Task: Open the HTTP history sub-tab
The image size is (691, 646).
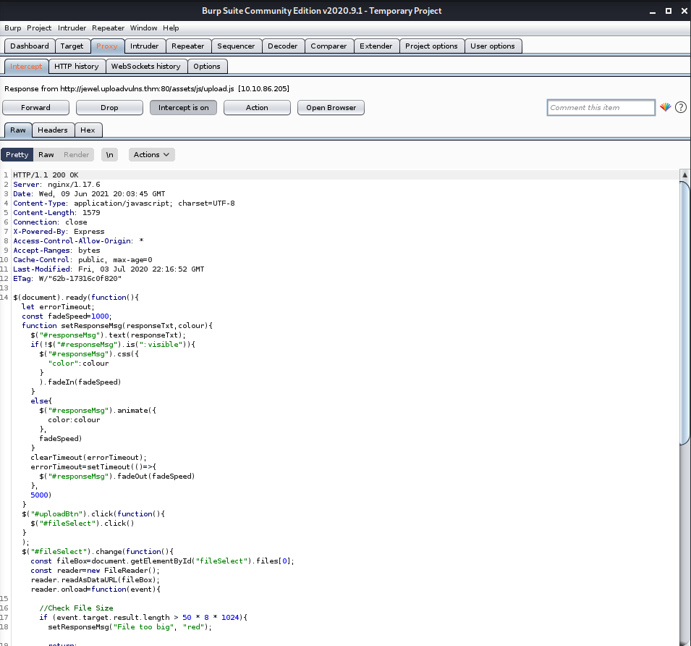Action: pos(77,66)
